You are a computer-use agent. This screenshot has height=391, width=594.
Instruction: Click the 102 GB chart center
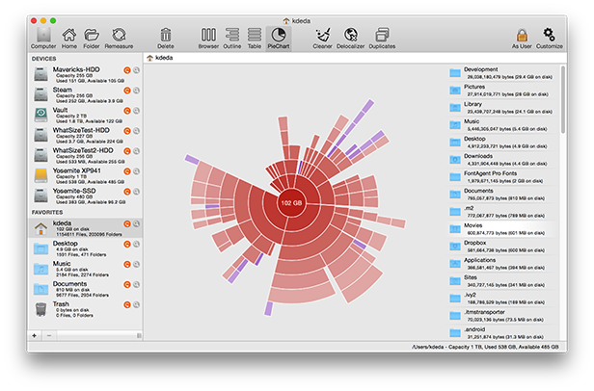tap(291, 203)
